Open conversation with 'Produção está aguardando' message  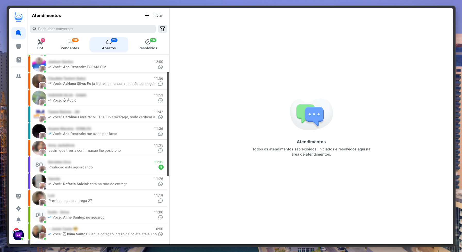coord(98,165)
